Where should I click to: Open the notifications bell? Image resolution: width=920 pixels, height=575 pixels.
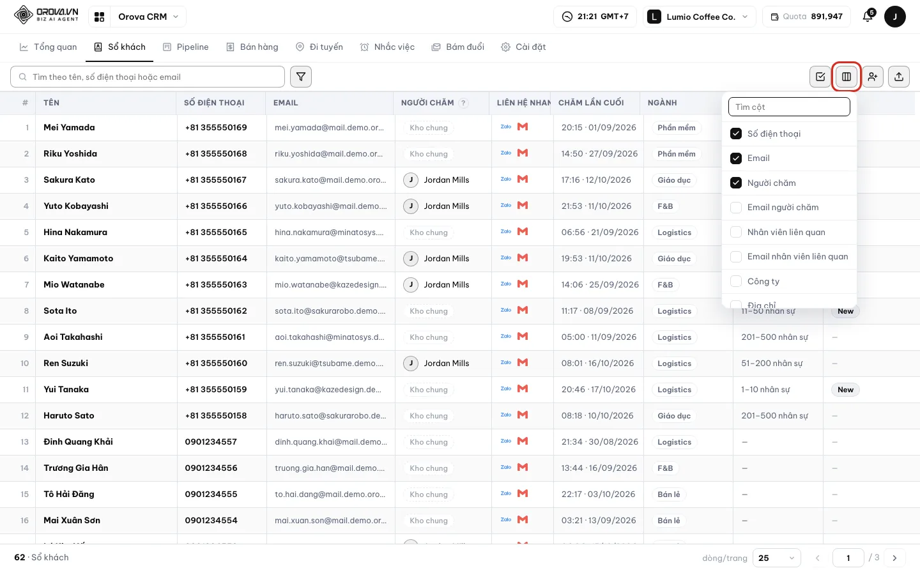click(x=868, y=17)
